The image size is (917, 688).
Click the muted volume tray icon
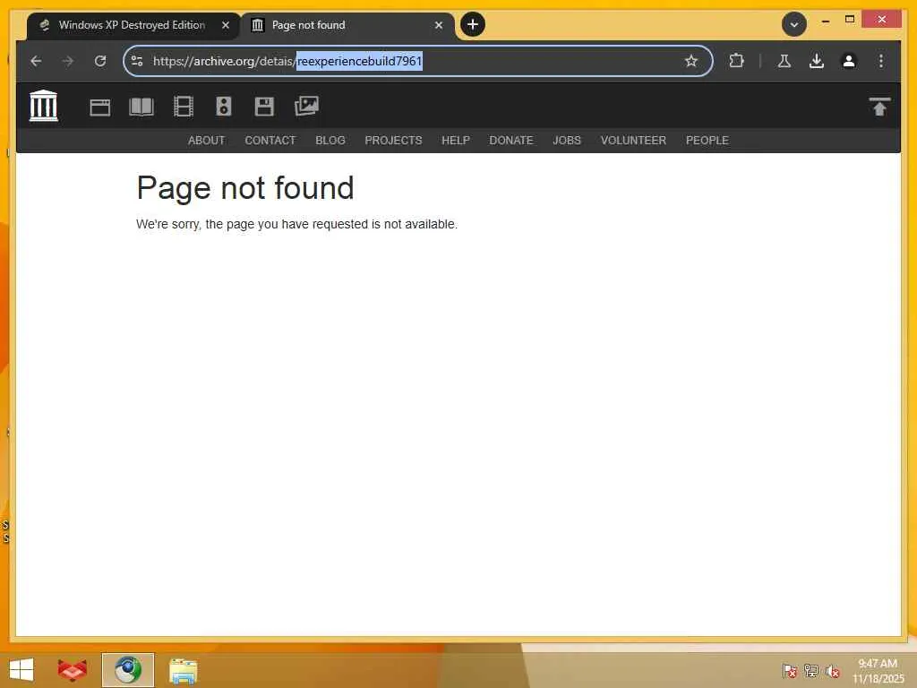pyautogui.click(x=833, y=670)
